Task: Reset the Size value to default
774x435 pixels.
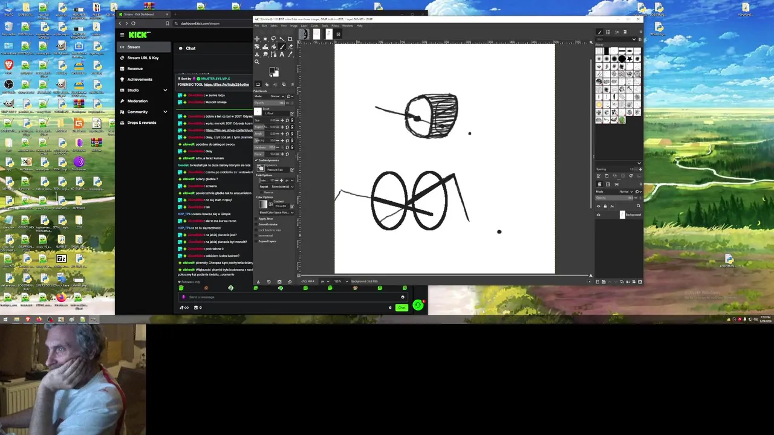Action: 287,120
